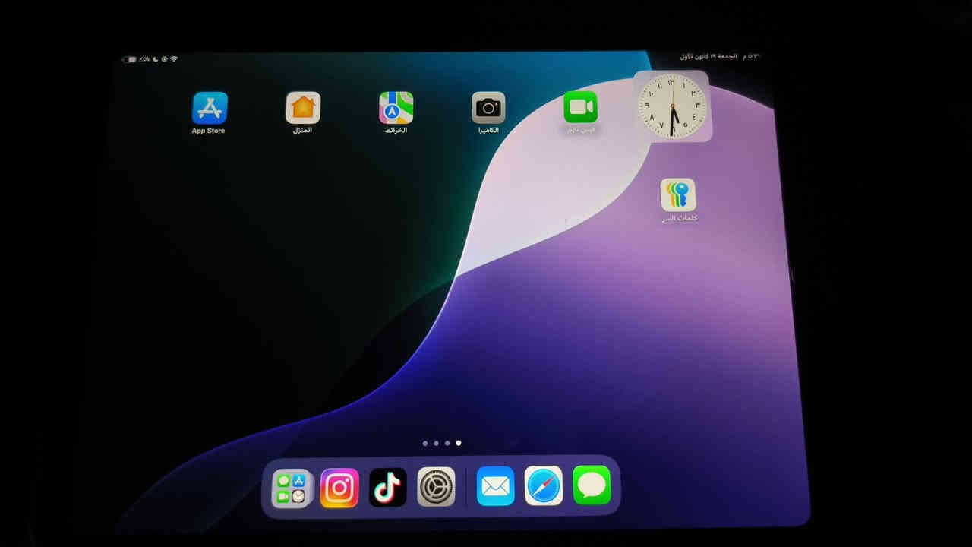Tap the Wi-Fi status icon
The width and height of the screenshot is (972, 547).
pos(174,58)
